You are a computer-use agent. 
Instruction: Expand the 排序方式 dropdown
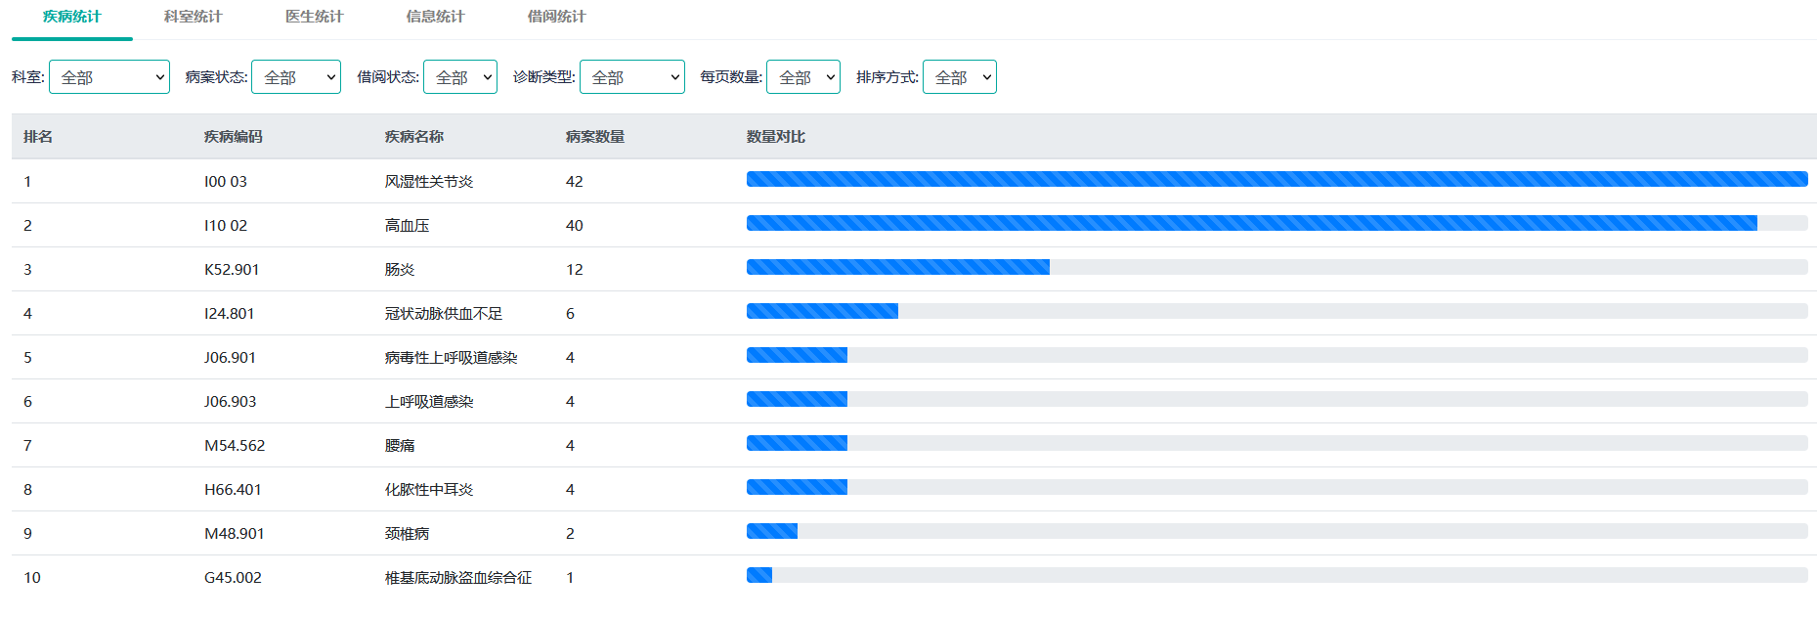pyautogui.click(x=960, y=77)
